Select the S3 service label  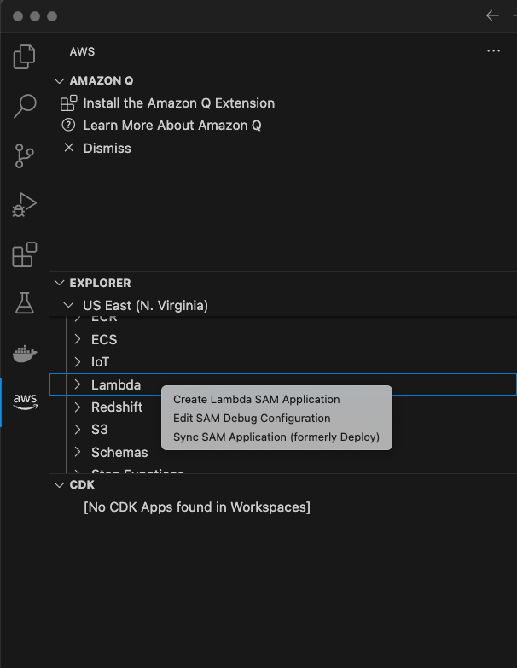click(x=99, y=430)
